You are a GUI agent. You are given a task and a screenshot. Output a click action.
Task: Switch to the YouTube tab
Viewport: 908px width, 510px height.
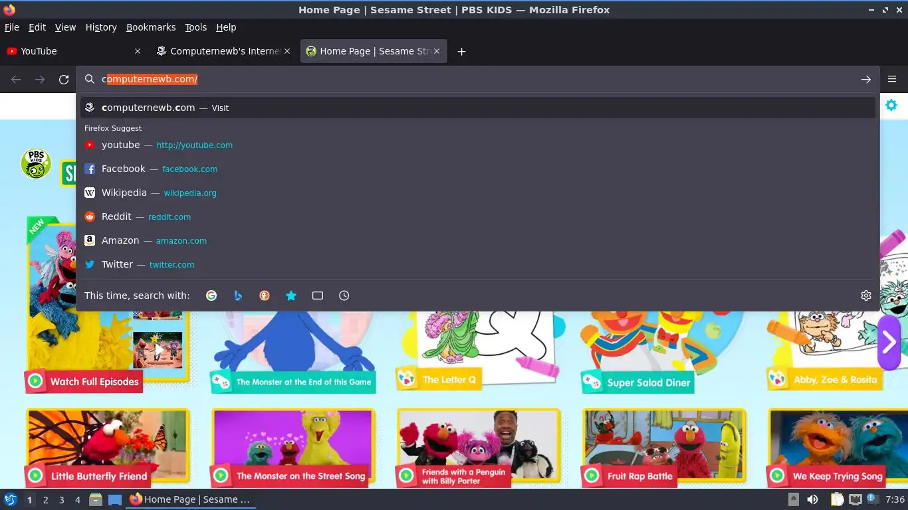[x=73, y=51]
